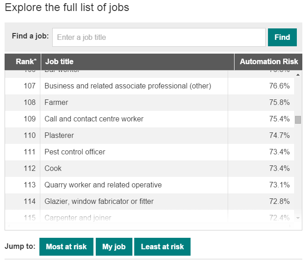Jump to Least at risk jobs

[x=162, y=247]
